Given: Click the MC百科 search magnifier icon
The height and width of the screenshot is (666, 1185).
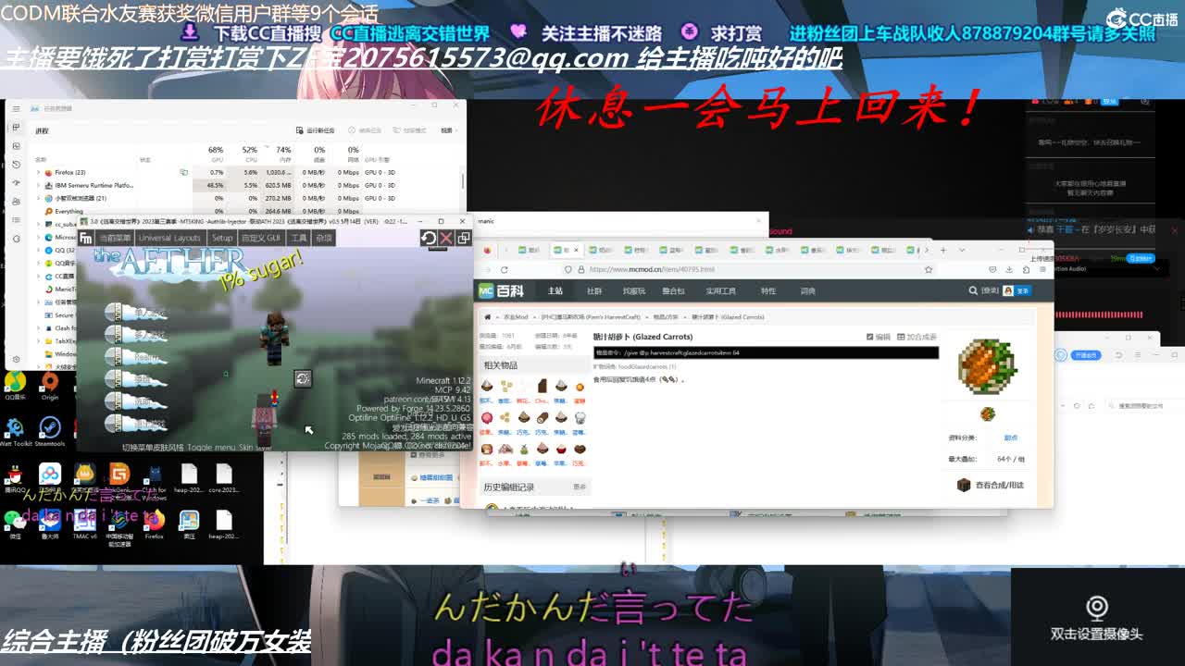Looking at the screenshot, I should pyautogui.click(x=972, y=290).
